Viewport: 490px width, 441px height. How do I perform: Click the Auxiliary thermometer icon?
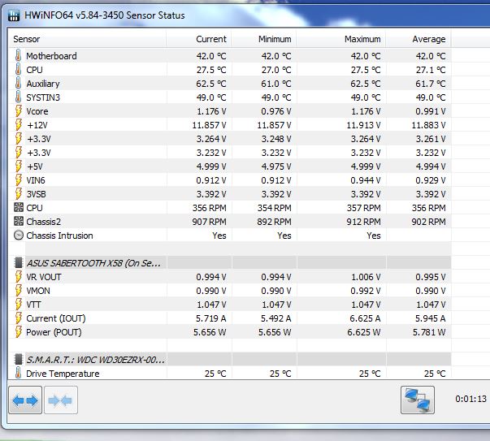pos(18,84)
